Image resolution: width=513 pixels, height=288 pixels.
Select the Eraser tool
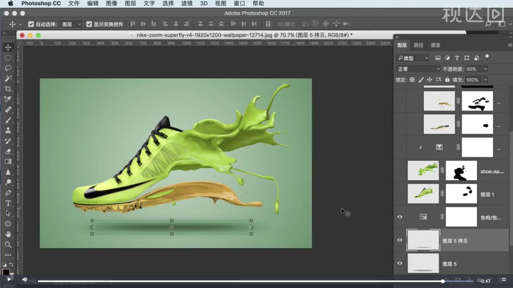(x=8, y=151)
